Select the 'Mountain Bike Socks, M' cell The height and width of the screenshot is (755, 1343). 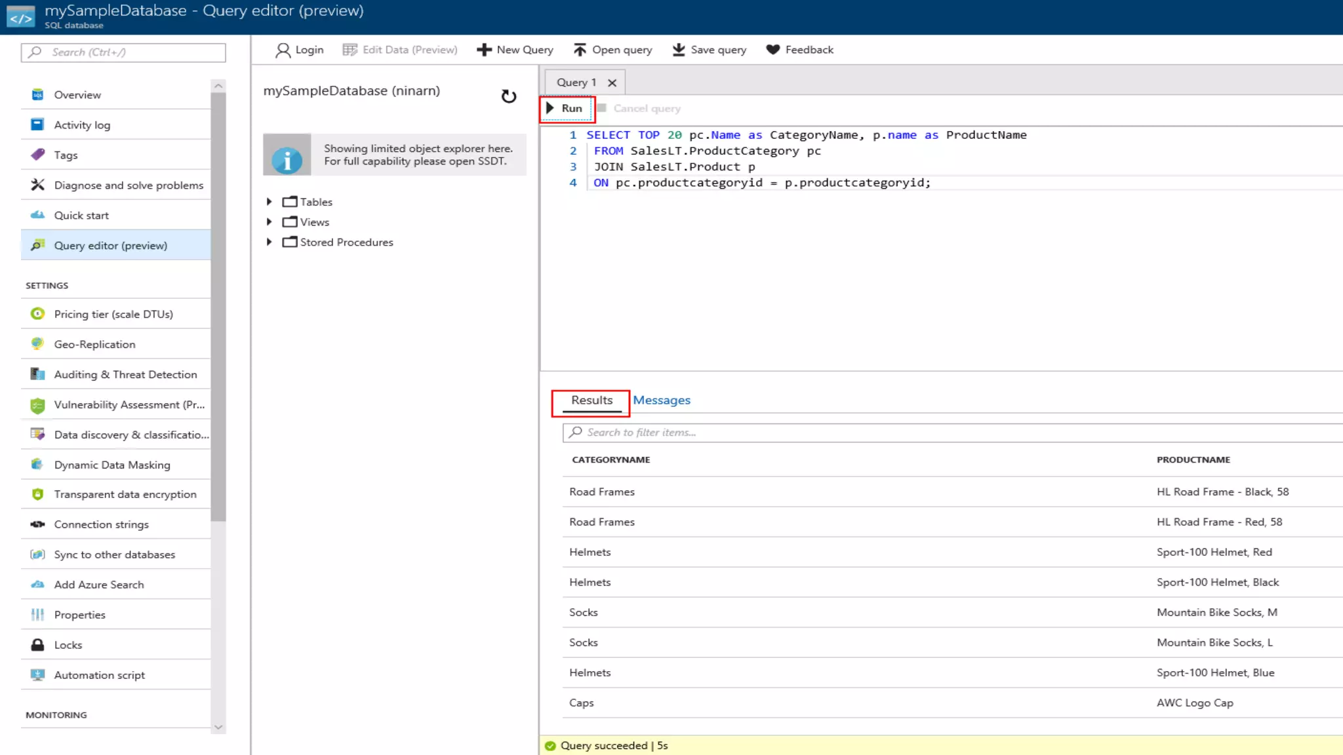1216,612
